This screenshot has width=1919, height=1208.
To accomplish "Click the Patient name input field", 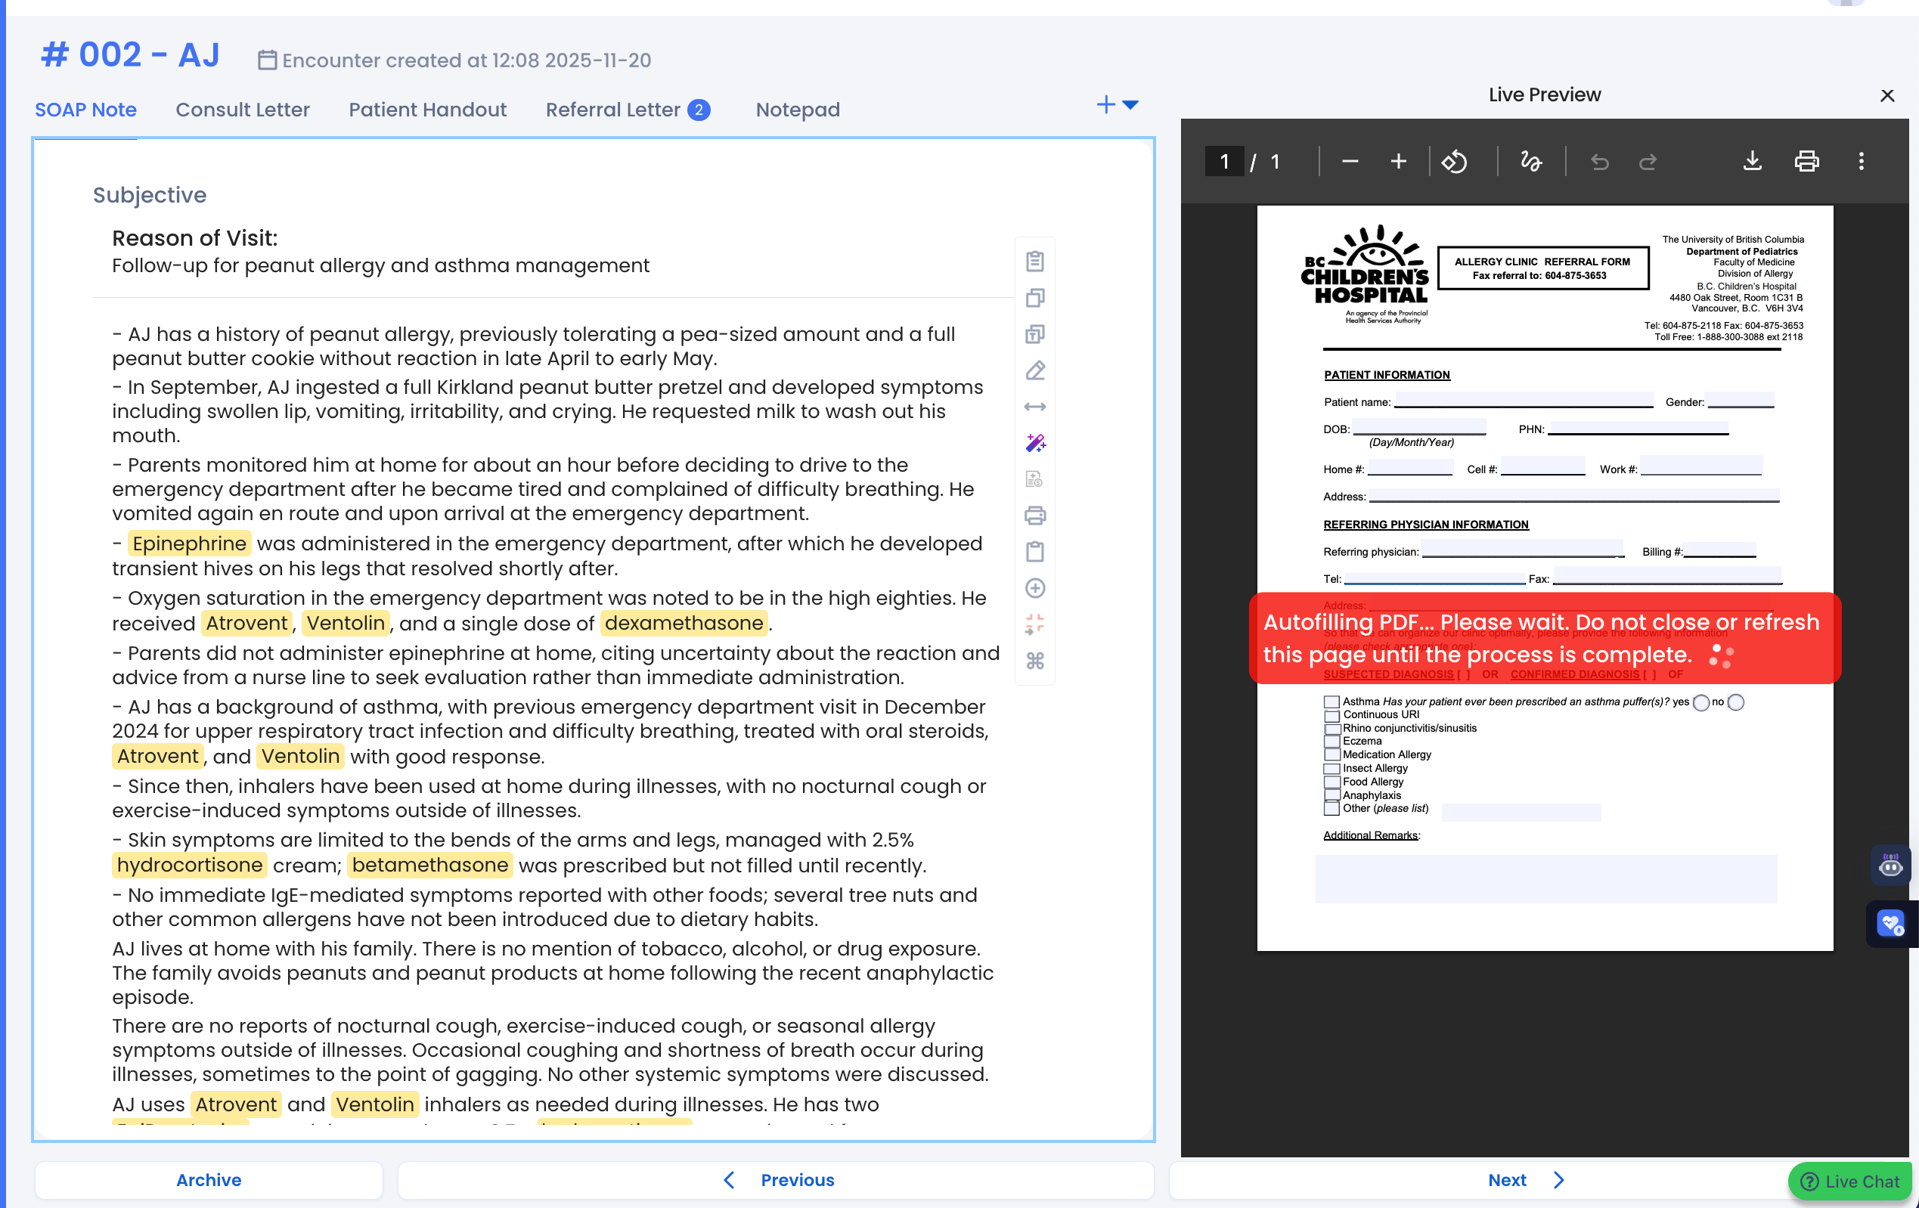I will pos(1523,400).
